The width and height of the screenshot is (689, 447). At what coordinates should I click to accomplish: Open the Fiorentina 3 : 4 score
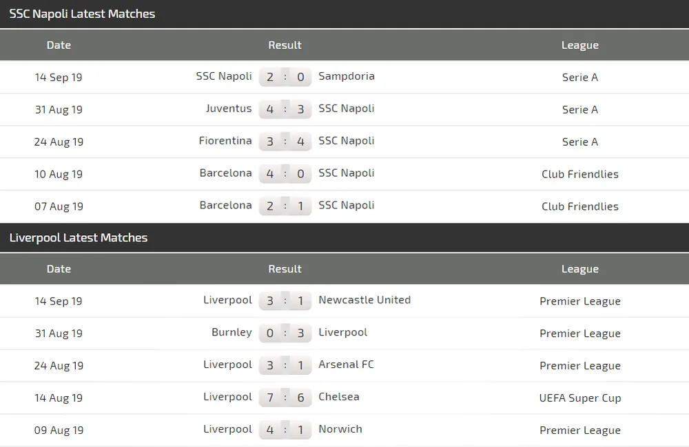tap(285, 142)
